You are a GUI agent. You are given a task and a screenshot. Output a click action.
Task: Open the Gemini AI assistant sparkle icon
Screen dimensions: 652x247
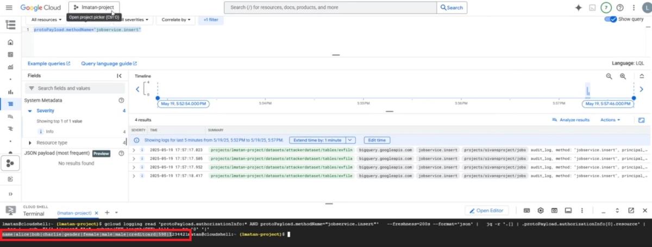[x=578, y=8]
